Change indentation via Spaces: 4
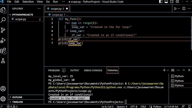Image resolution: width=192 pixels, height=108 pixels. [122, 106]
